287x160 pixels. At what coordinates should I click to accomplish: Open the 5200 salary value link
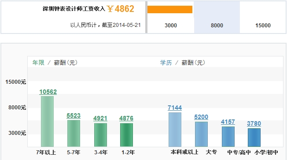coord(201,117)
